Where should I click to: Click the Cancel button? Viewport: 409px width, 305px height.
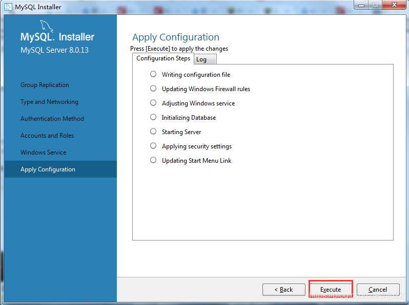tap(378, 289)
